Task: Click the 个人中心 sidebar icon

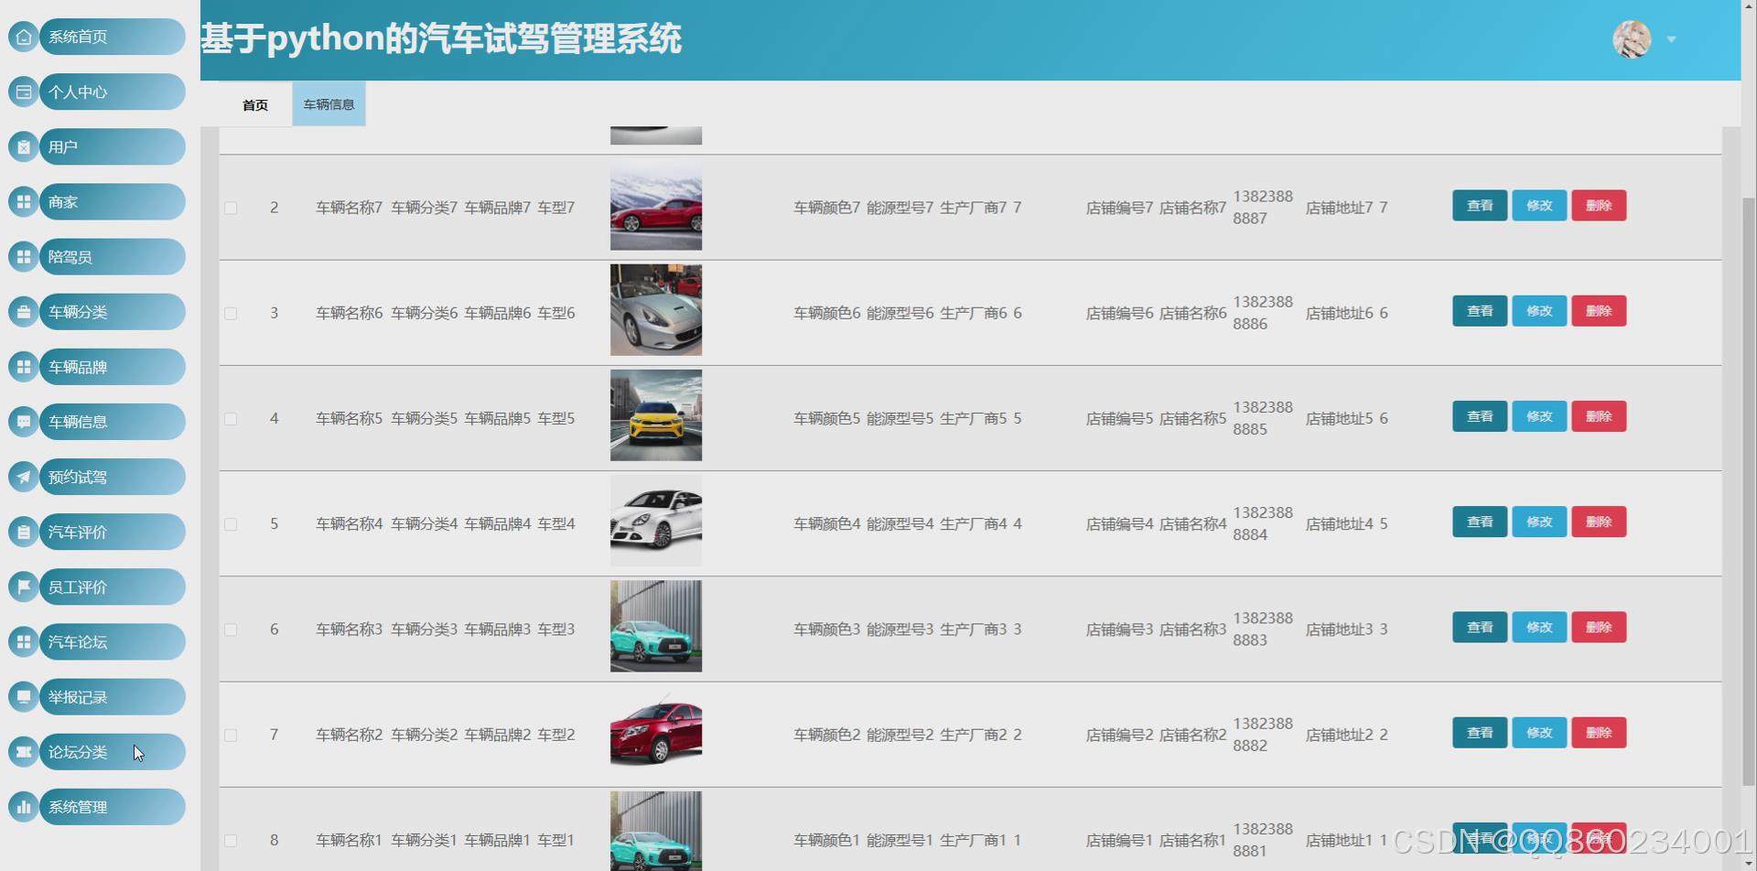Action: tap(24, 91)
